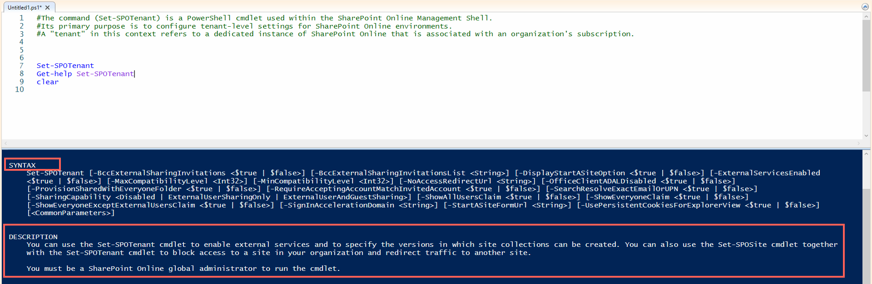Click the clear command on line 9

tap(48, 82)
